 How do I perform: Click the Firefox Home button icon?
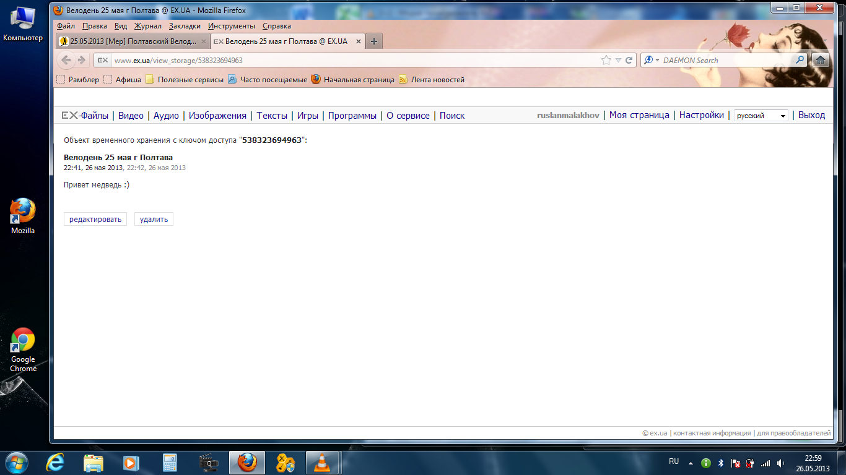point(821,60)
